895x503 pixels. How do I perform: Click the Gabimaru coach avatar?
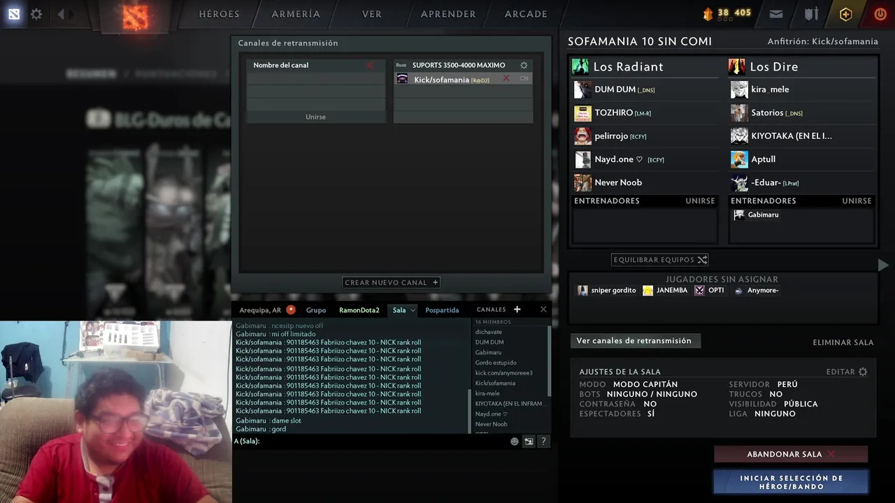[739, 215]
